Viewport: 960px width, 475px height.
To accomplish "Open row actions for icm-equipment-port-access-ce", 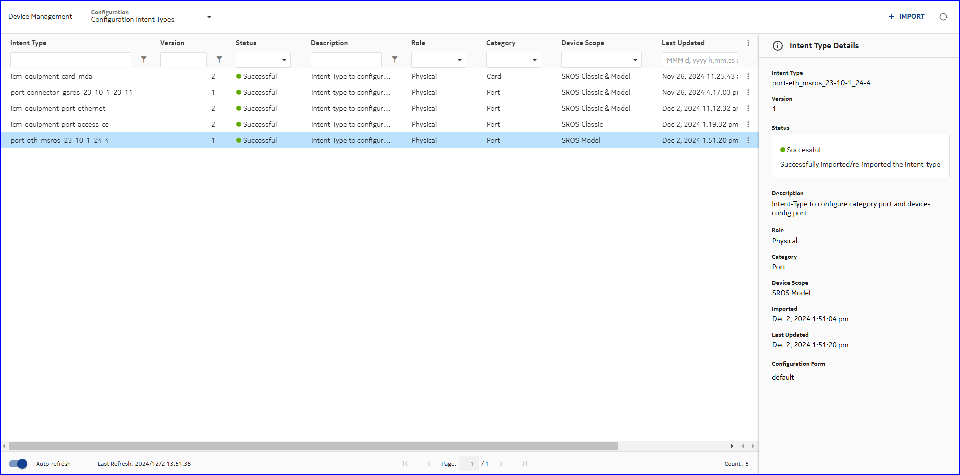I will [748, 124].
